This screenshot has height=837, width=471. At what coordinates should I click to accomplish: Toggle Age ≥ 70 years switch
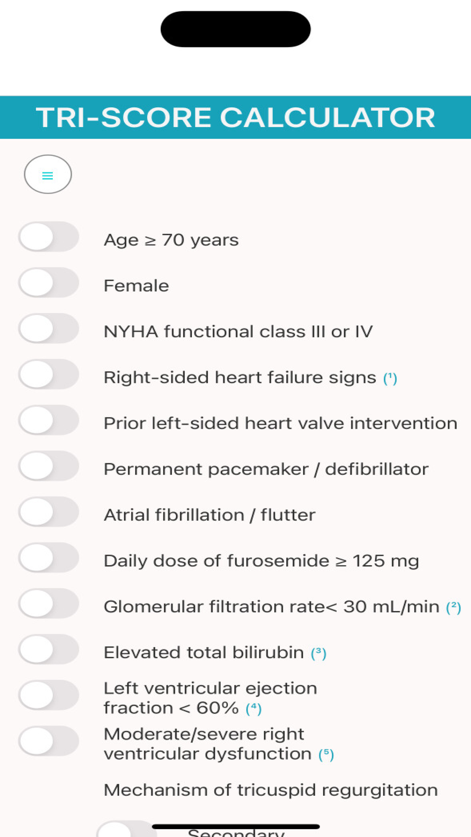click(x=49, y=237)
